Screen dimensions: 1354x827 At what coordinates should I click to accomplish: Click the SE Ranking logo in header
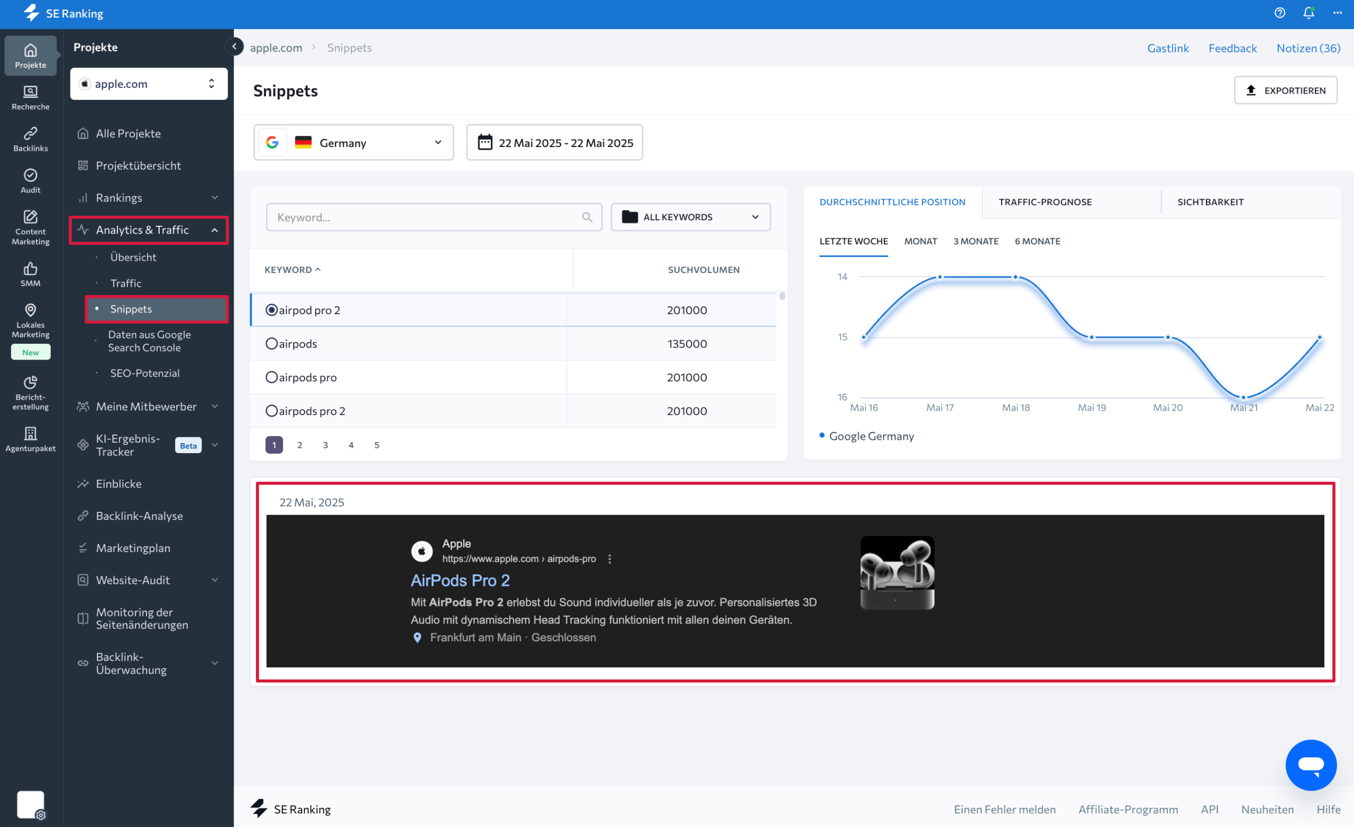63,13
